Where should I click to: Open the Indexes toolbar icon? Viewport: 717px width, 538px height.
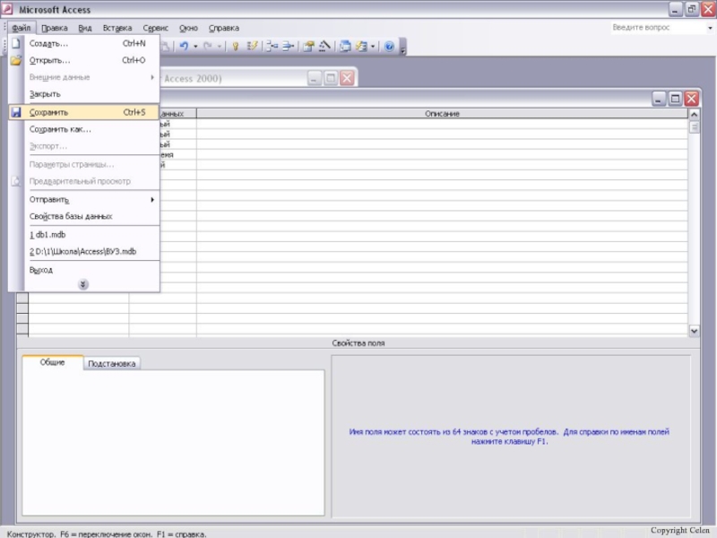click(252, 45)
